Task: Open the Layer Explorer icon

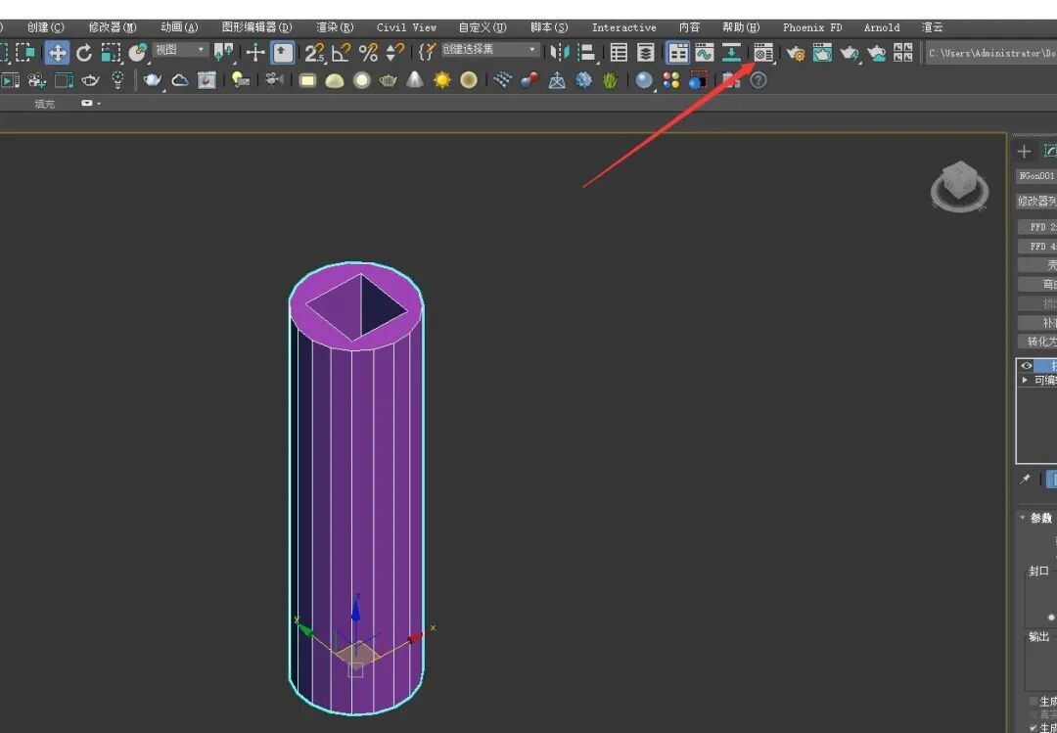Action: coord(646,53)
